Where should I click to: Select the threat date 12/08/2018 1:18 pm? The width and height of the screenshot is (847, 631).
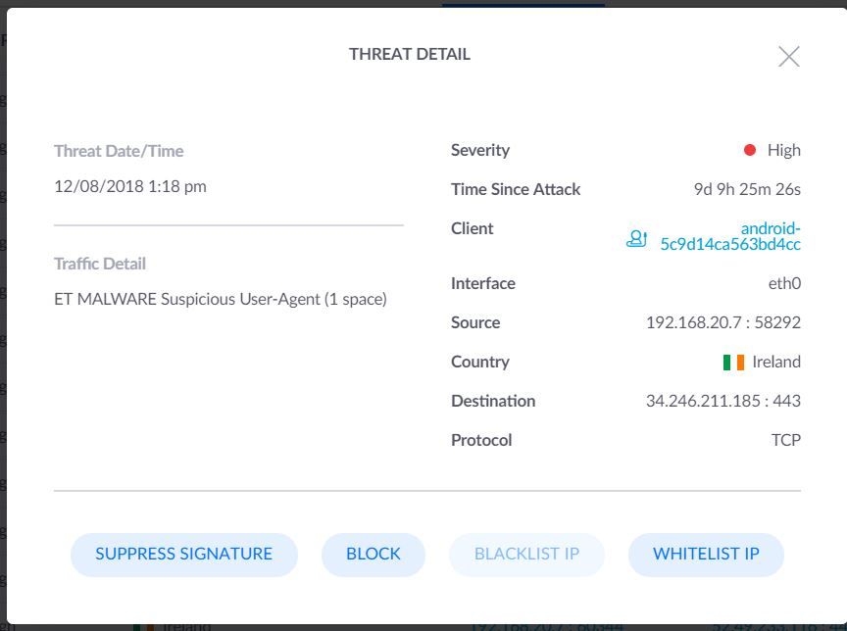coord(130,186)
